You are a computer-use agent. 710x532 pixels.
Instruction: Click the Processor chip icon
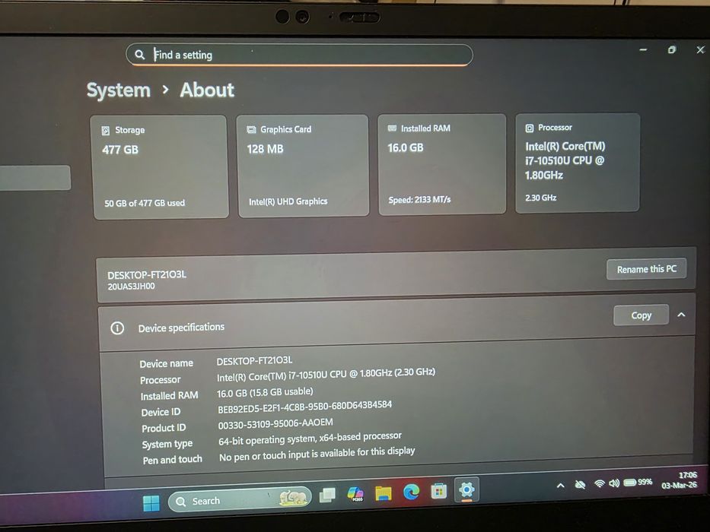530,128
